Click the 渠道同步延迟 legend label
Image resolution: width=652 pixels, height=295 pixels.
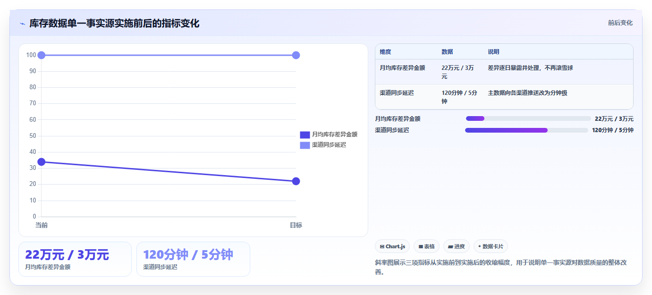coord(329,145)
